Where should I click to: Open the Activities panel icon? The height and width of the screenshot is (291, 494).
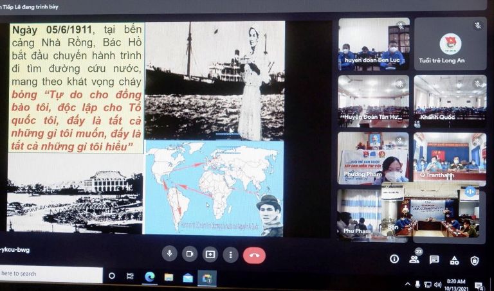tap(454, 260)
